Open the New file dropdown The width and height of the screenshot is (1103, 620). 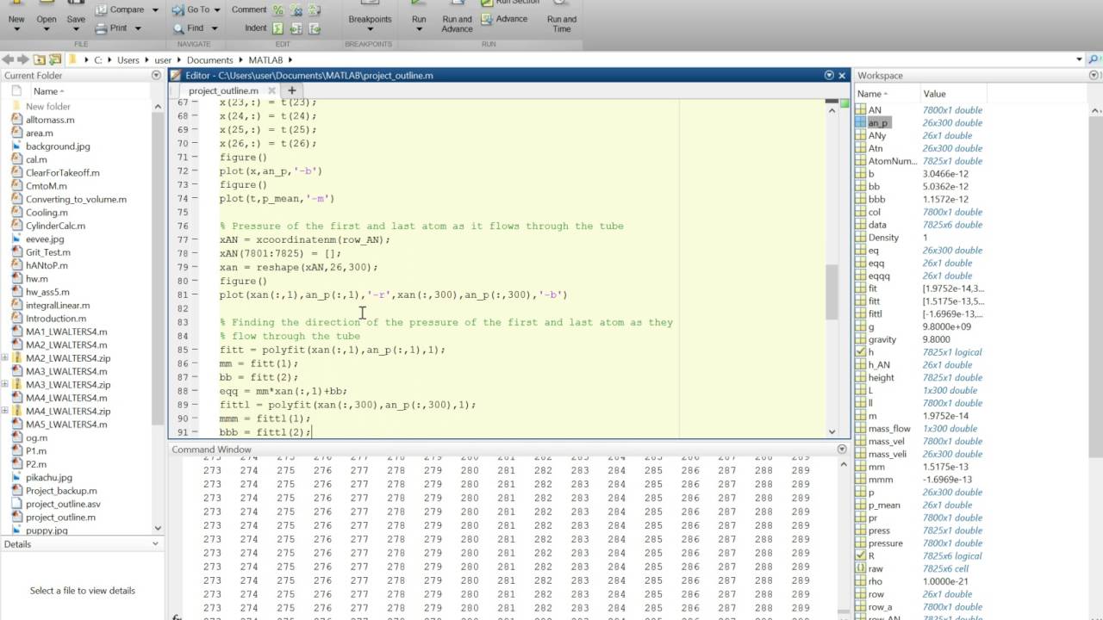pyautogui.click(x=16, y=31)
